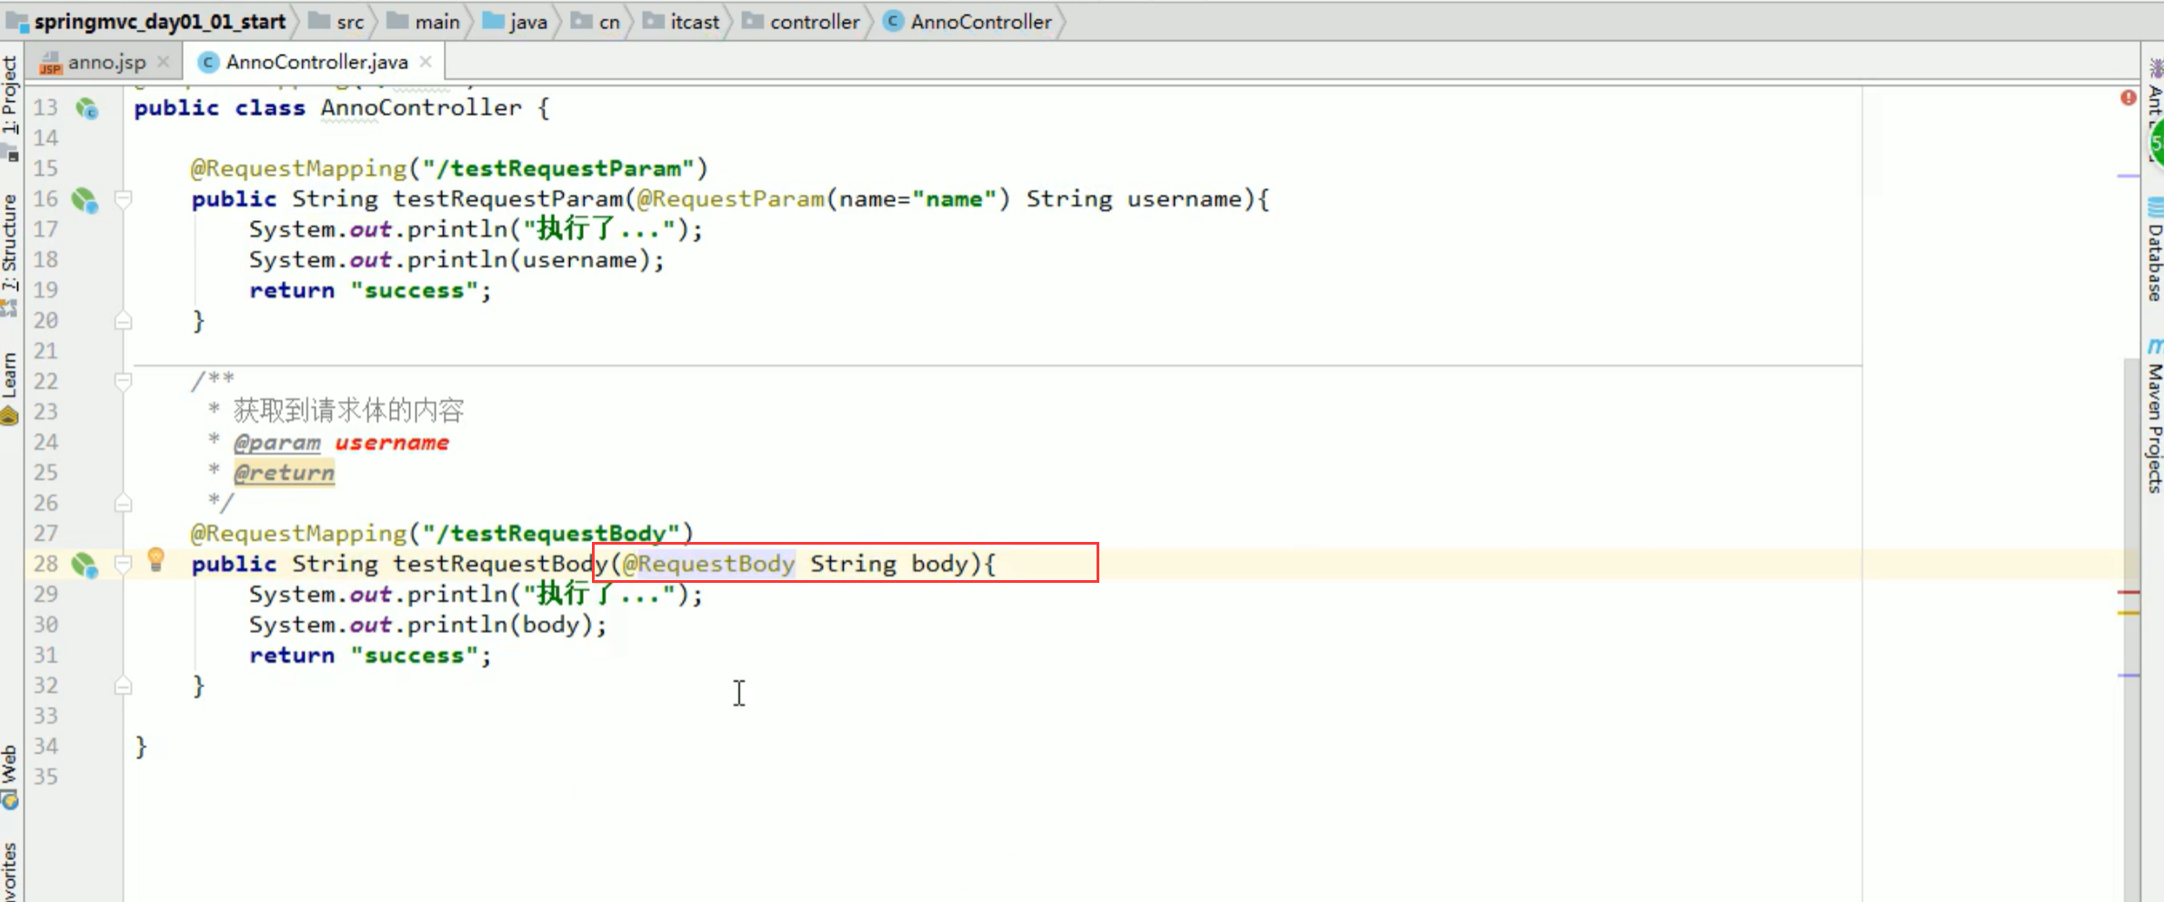The image size is (2164, 902).
Task: Jump to the yellow warning stripe mark
Action: [2129, 614]
